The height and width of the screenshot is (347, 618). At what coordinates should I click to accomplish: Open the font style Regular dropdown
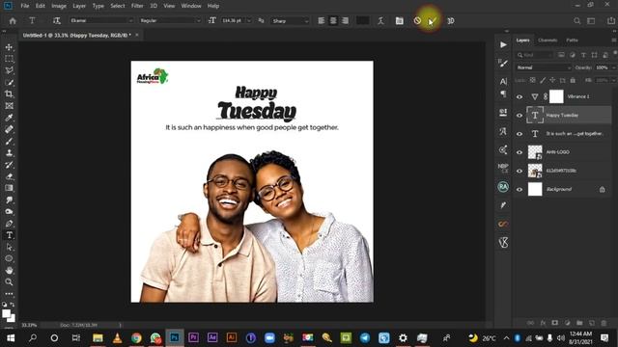(x=170, y=20)
